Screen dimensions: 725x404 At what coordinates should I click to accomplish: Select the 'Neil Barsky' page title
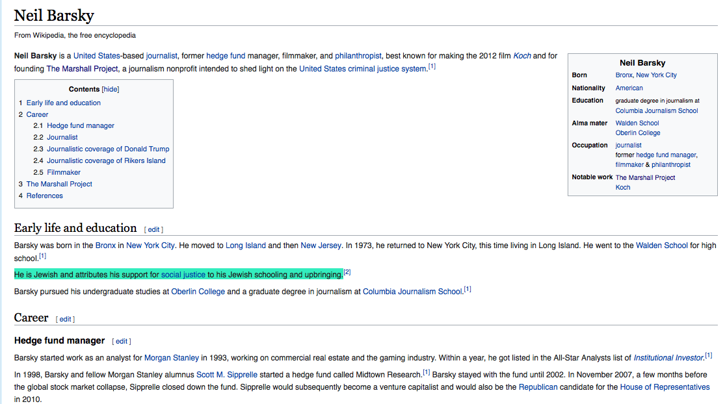click(54, 15)
